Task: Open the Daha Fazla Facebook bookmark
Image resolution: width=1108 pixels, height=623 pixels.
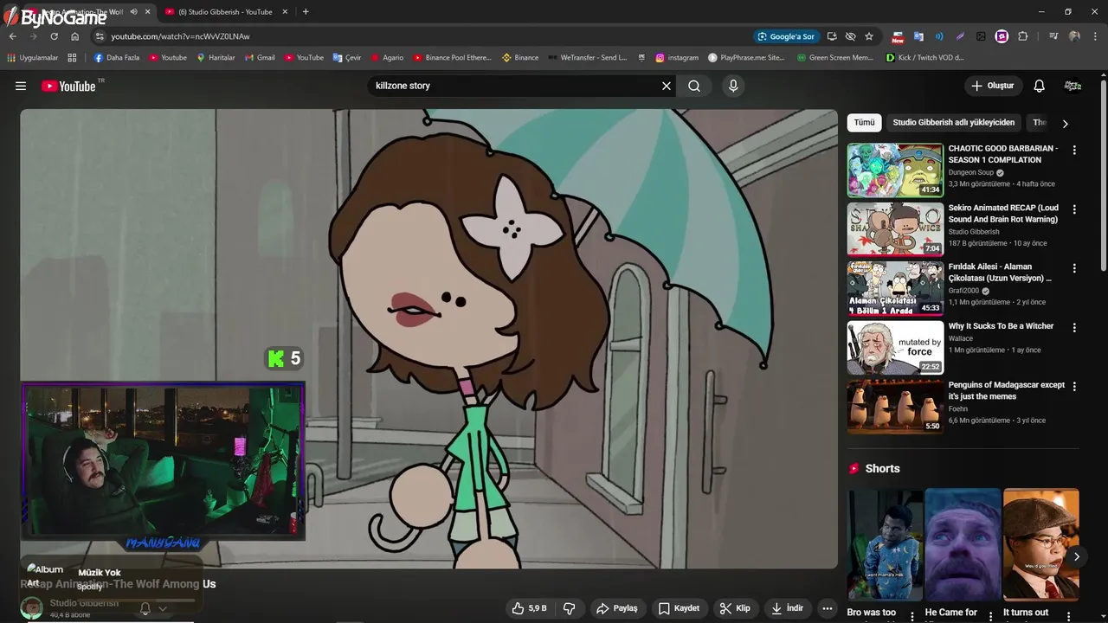Action: coord(116,58)
